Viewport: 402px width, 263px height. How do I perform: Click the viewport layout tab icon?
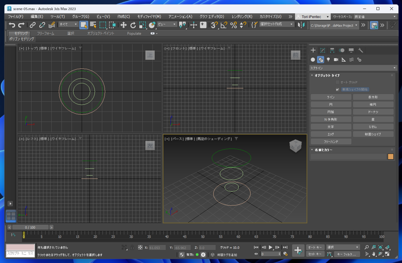point(11,216)
